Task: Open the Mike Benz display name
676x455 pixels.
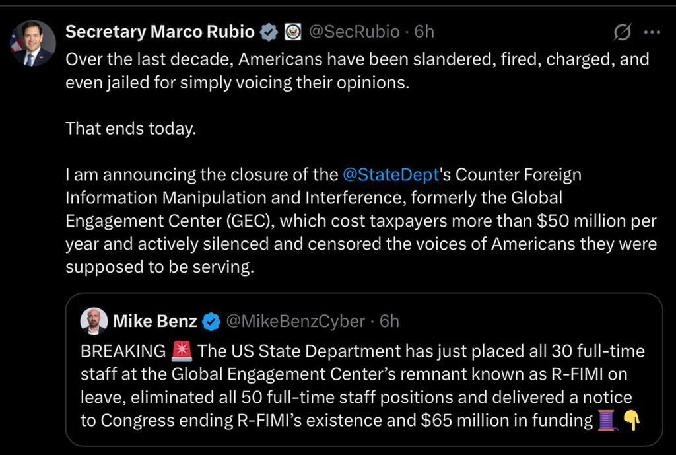Action: click(154, 321)
